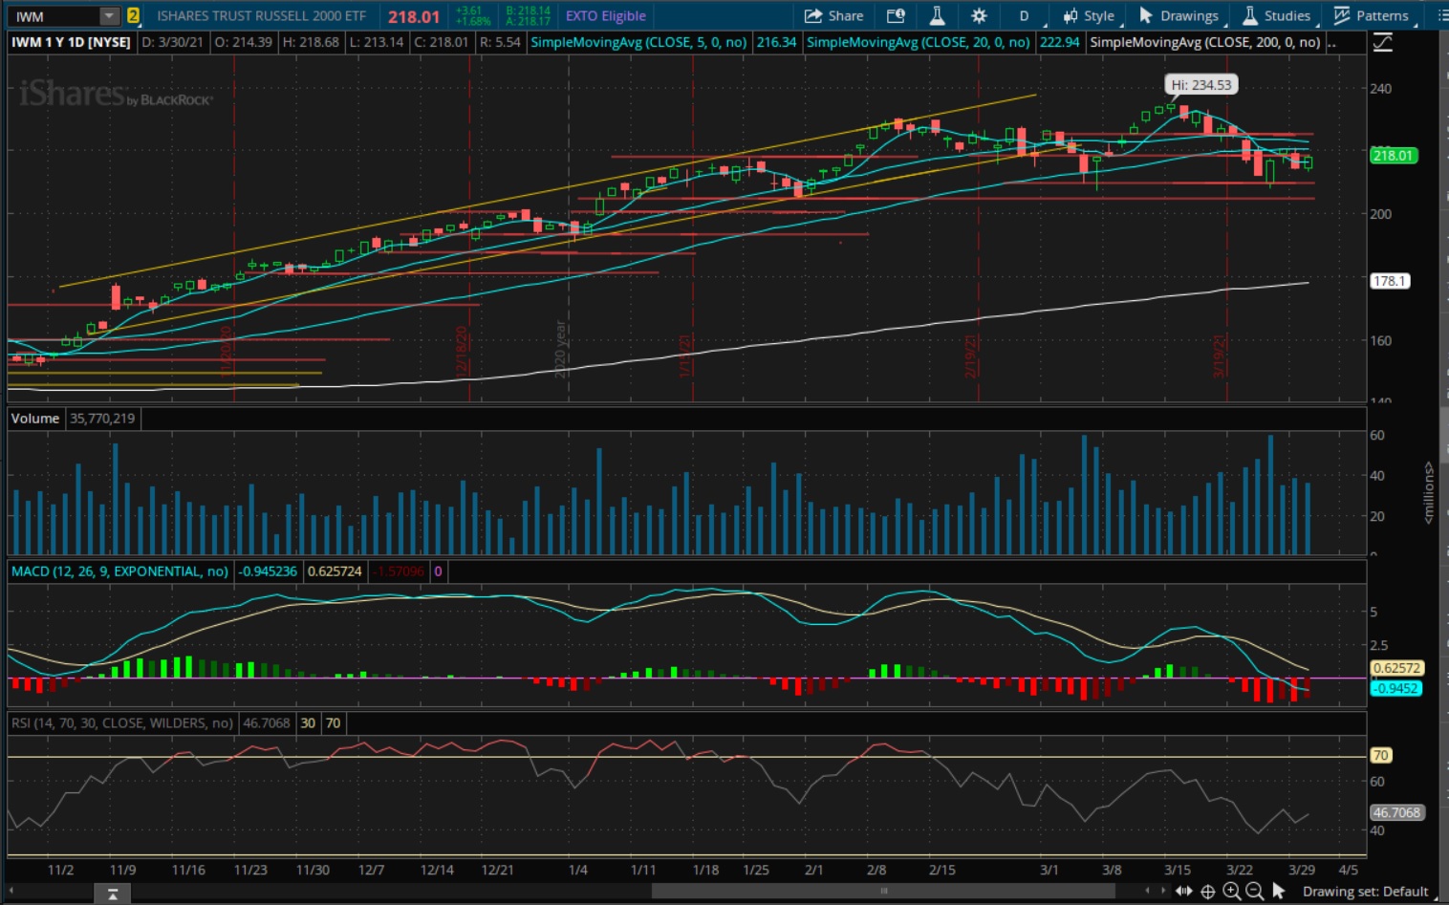The width and height of the screenshot is (1449, 905).
Task: Open chart settings gear icon
Action: tap(979, 16)
